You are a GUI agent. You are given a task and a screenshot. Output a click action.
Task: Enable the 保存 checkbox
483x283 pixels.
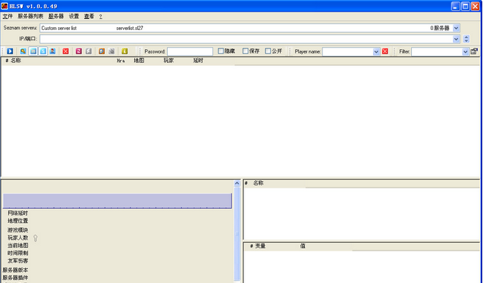click(x=246, y=51)
